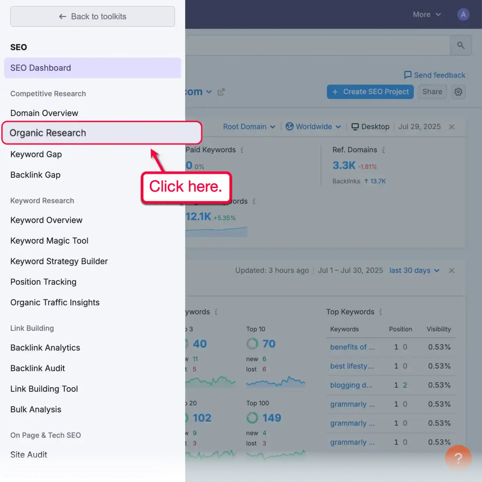Click the Create SEO Project button
The height and width of the screenshot is (482, 482).
pos(370,92)
